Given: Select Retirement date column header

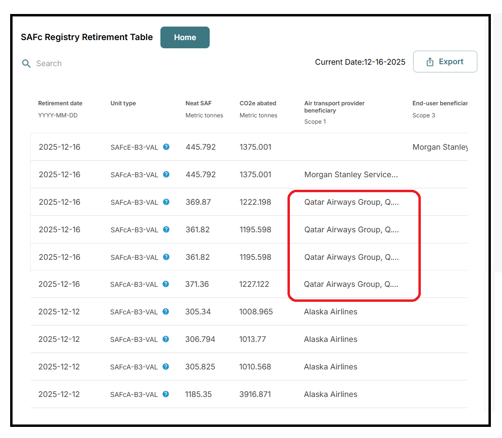Looking at the screenshot, I should coord(60,103).
